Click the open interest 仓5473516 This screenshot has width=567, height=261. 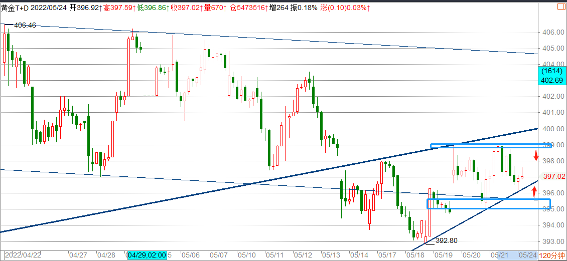(249, 8)
